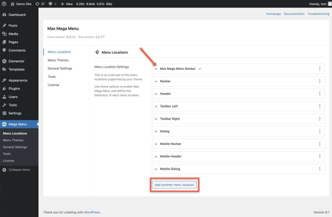332x217 pixels.
Task: Click the WordPress logo in admin bar
Action: pos(4,4)
